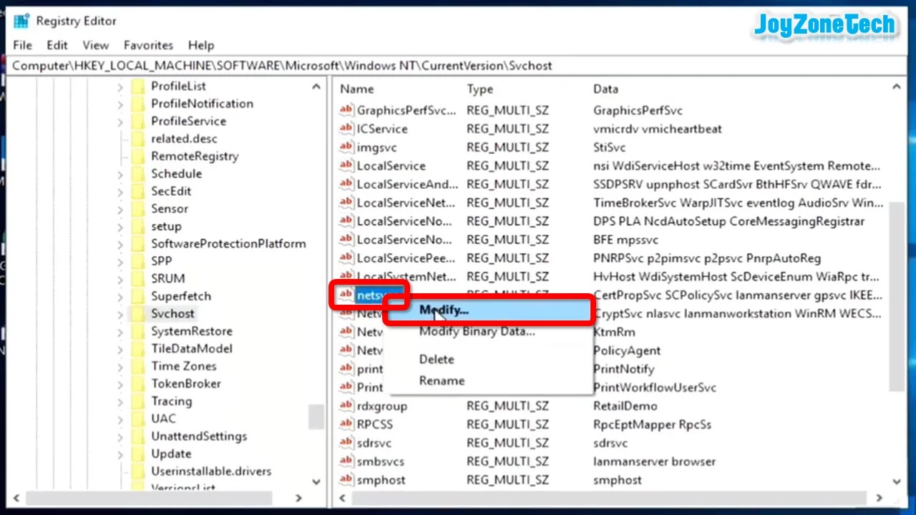Expand the ProfileNotification tree node

[120, 104]
